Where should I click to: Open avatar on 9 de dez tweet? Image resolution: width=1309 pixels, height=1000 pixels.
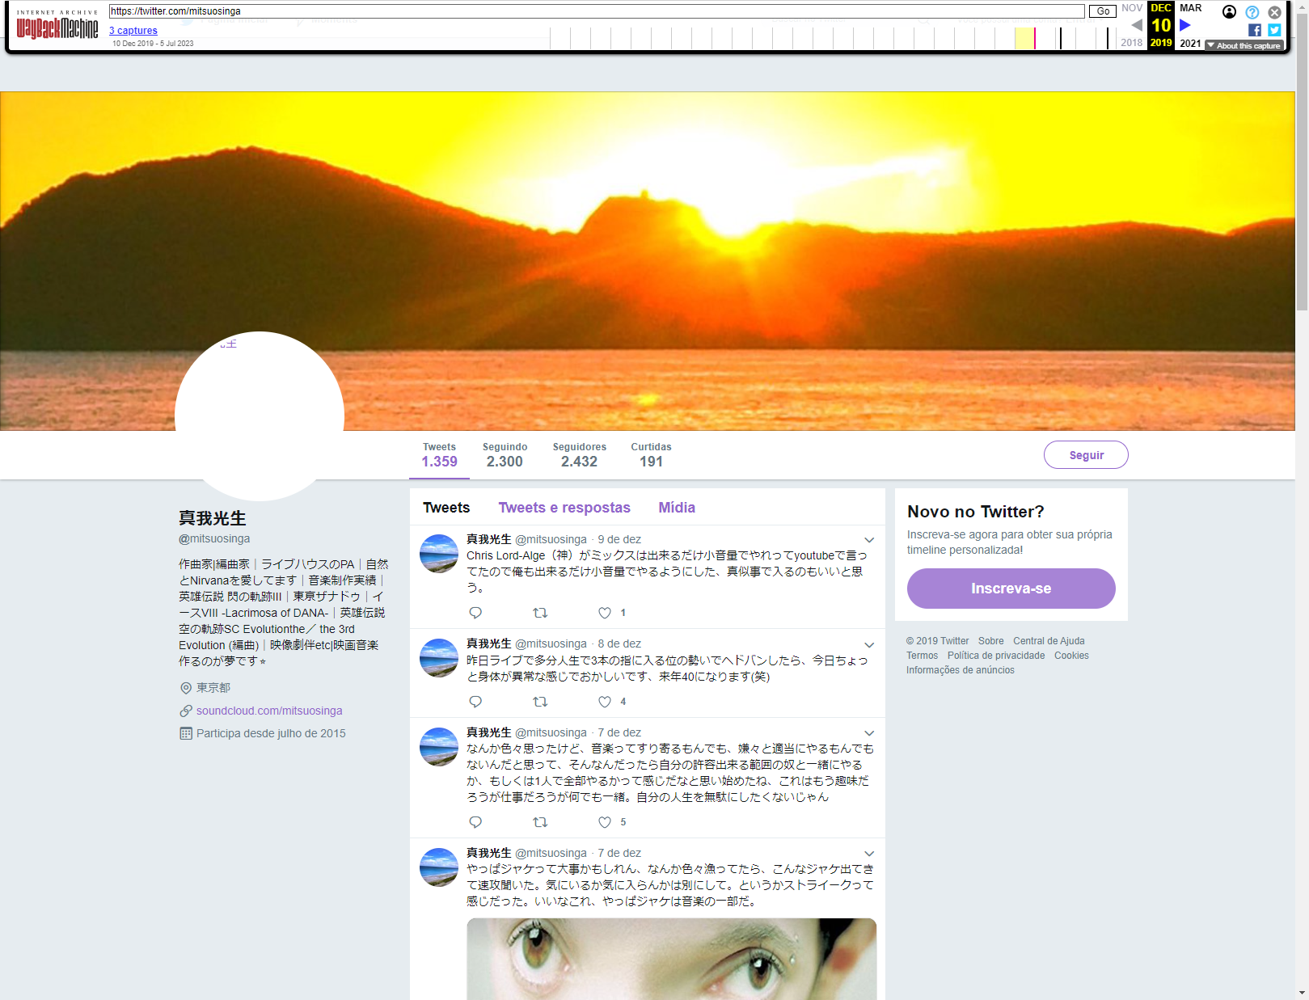439,554
